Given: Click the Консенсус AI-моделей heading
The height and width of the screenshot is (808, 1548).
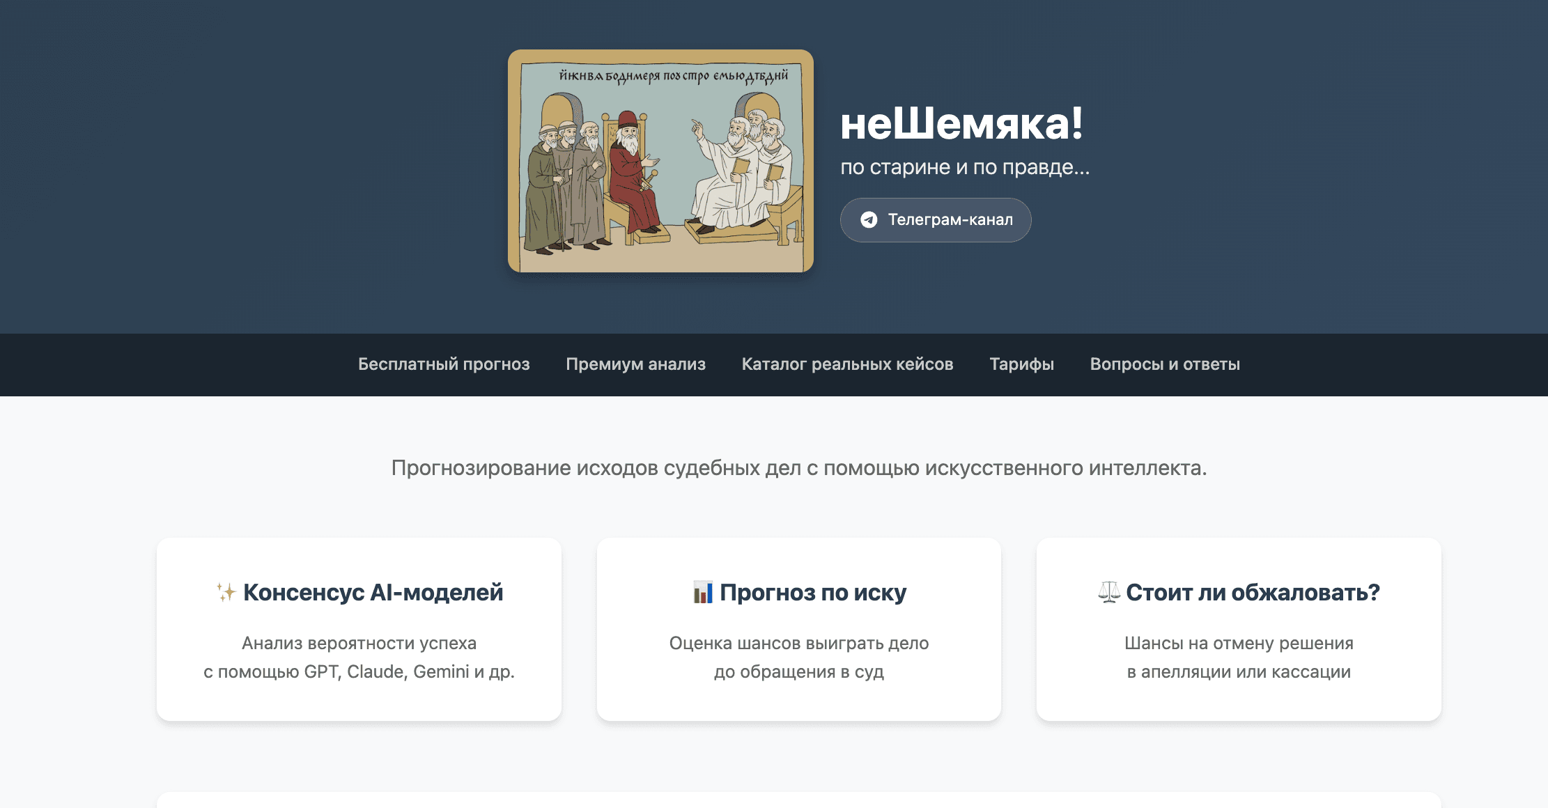Looking at the screenshot, I should click(x=373, y=592).
